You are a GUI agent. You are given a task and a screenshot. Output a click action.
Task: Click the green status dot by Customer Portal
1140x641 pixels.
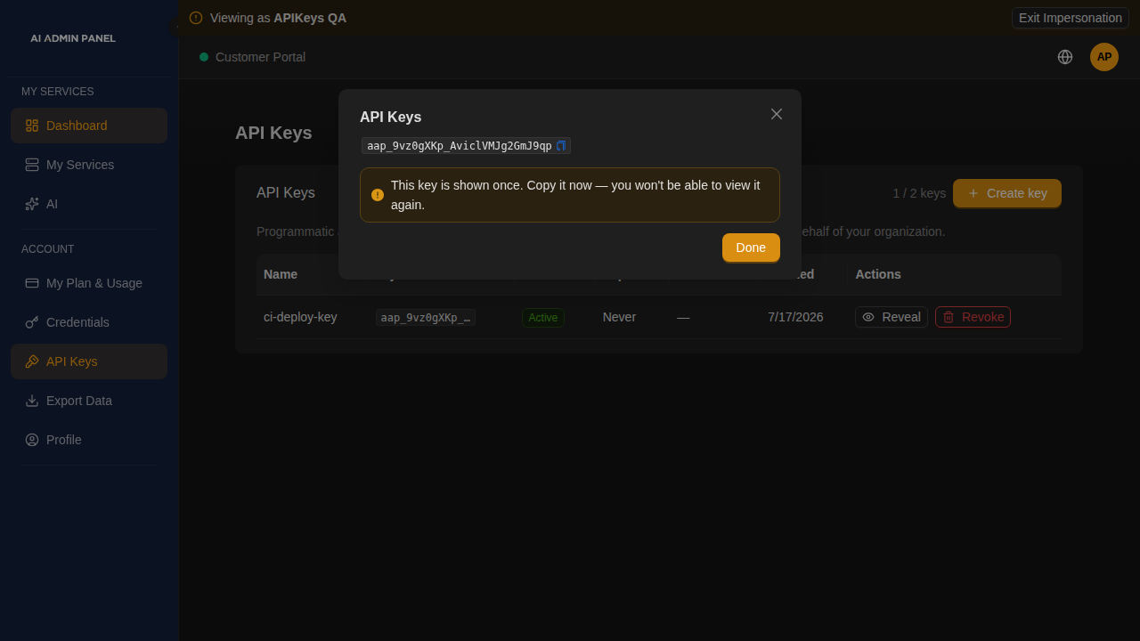pyautogui.click(x=204, y=57)
